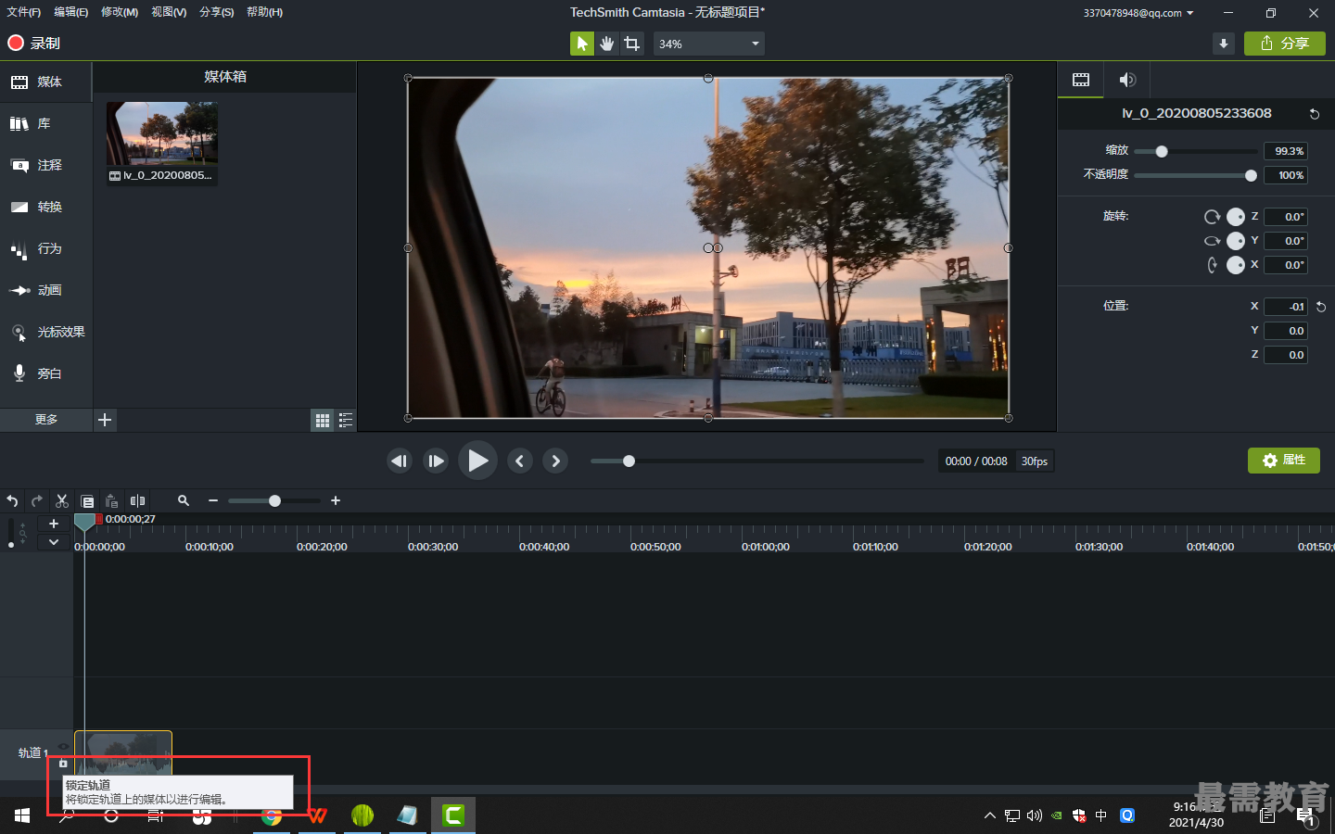Click the timeline redo arrow
This screenshot has height=834, width=1335.
[37, 500]
